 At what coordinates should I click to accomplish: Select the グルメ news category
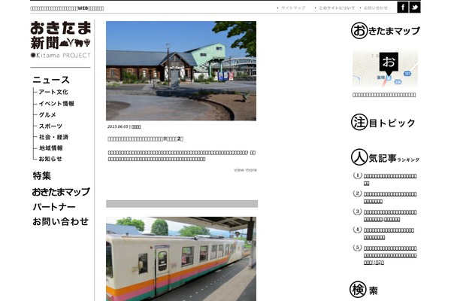click(47, 114)
